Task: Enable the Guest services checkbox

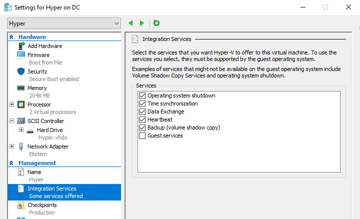Action: point(142,135)
